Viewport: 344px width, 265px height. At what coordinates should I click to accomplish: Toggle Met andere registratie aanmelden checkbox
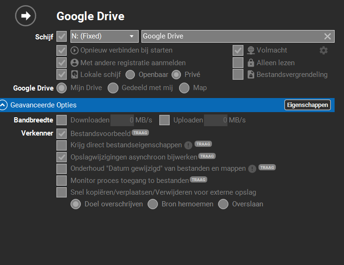click(62, 63)
